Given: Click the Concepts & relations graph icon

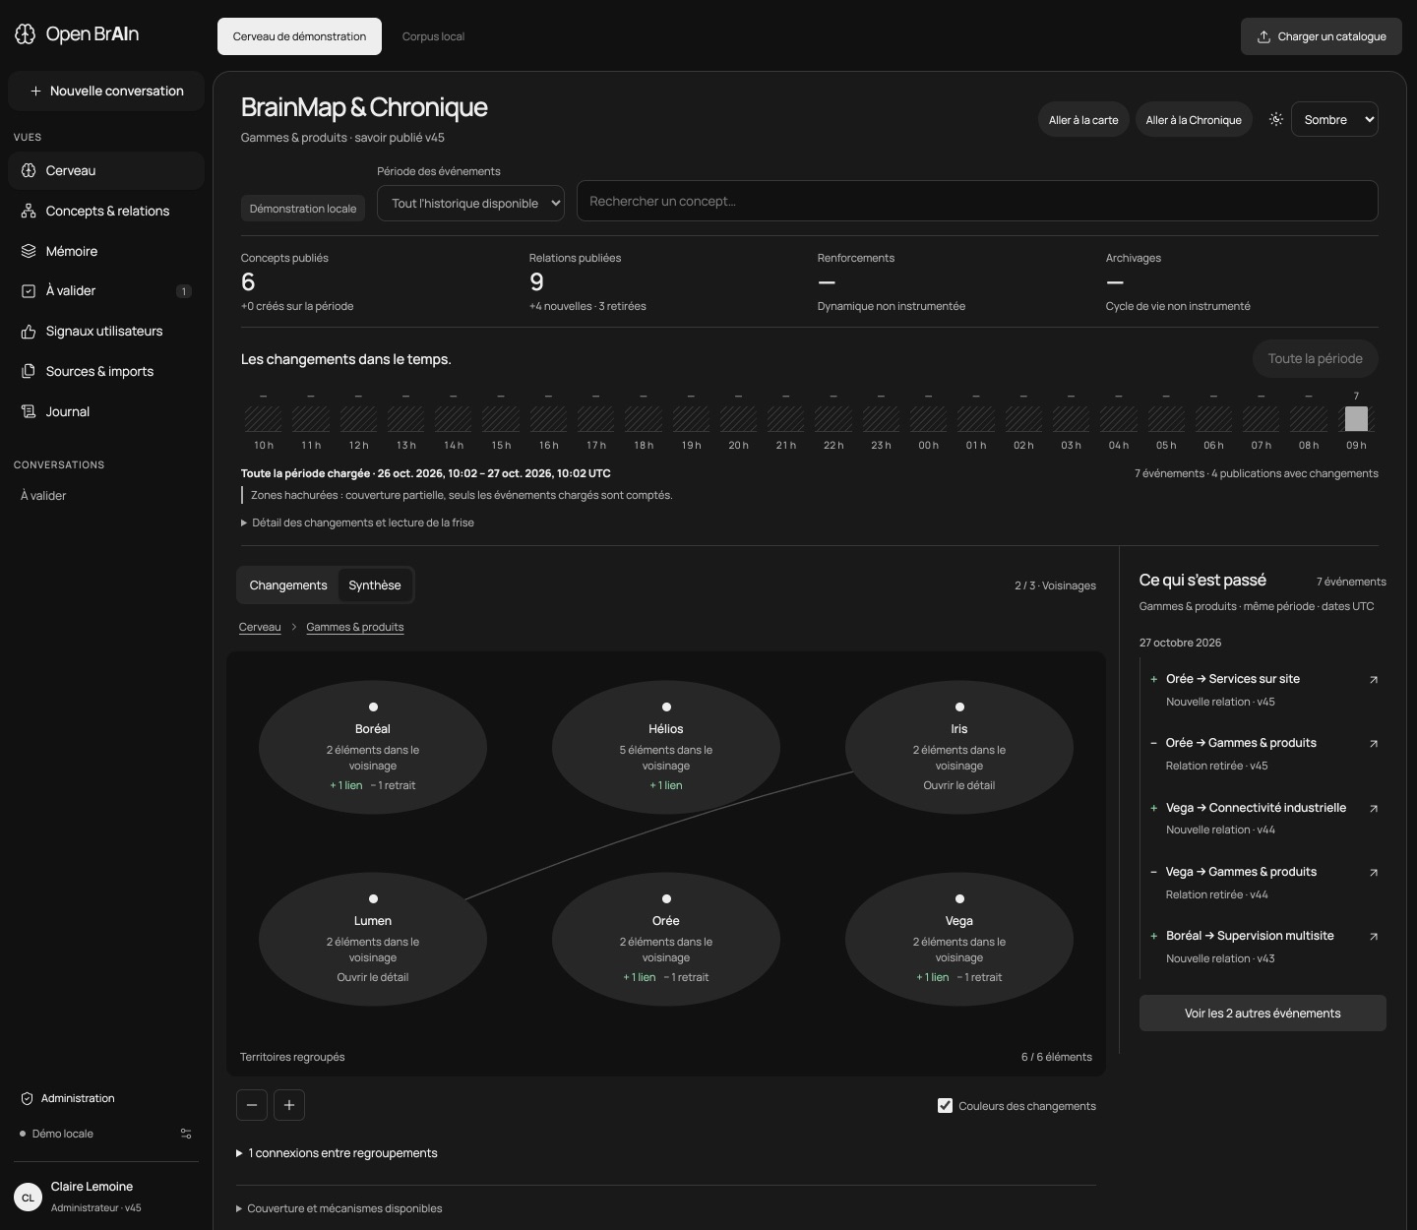Looking at the screenshot, I should (x=29, y=211).
